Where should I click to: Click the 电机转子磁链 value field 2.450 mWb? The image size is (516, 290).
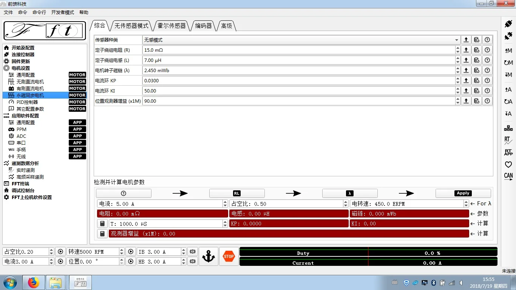point(299,70)
